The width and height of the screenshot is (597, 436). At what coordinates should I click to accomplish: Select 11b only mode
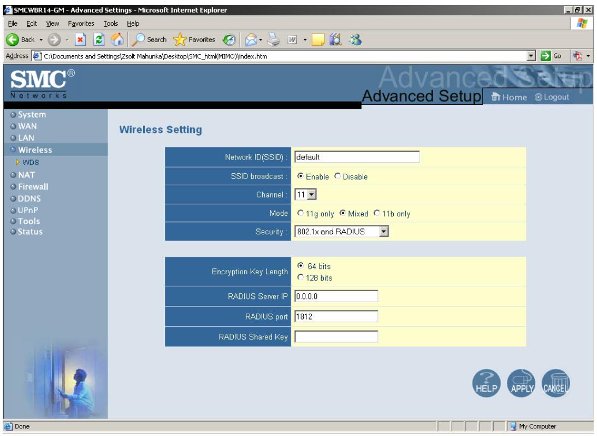point(377,213)
